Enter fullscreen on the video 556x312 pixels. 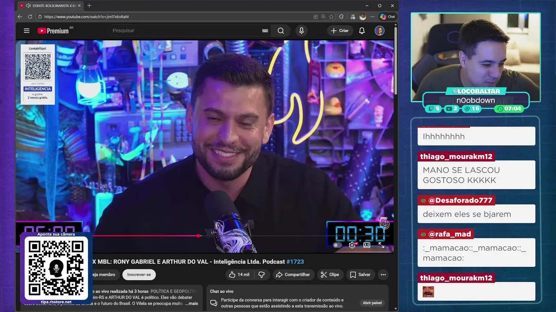click(381, 245)
